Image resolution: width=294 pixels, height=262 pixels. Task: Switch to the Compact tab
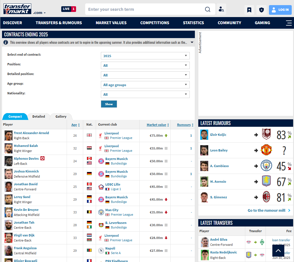15,117
